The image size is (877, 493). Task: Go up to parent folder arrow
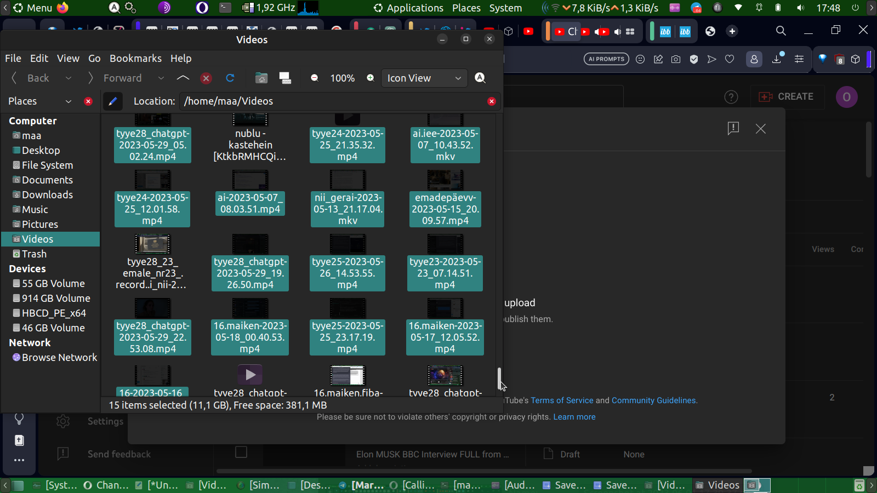tap(183, 78)
